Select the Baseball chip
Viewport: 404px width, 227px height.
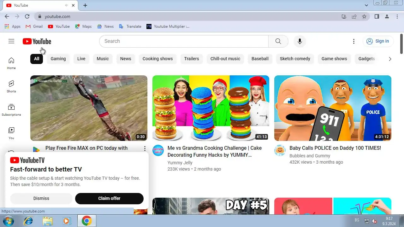coord(260,59)
